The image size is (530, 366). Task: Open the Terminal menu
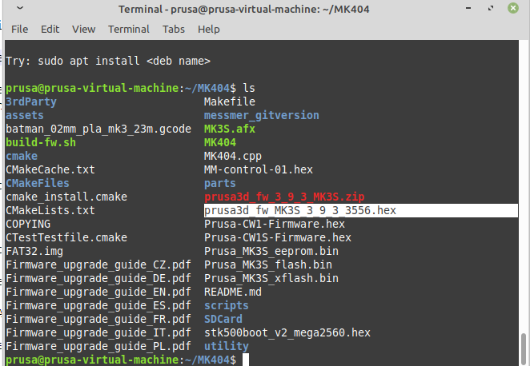(128, 29)
